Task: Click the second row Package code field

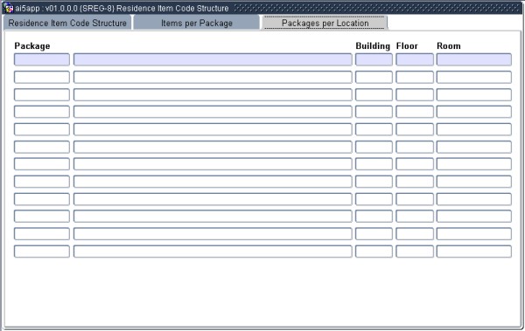Action: (42, 77)
